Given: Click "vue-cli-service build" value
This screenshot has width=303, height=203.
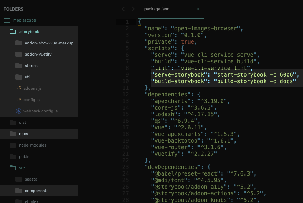Looking at the screenshot, I should 219,62.
